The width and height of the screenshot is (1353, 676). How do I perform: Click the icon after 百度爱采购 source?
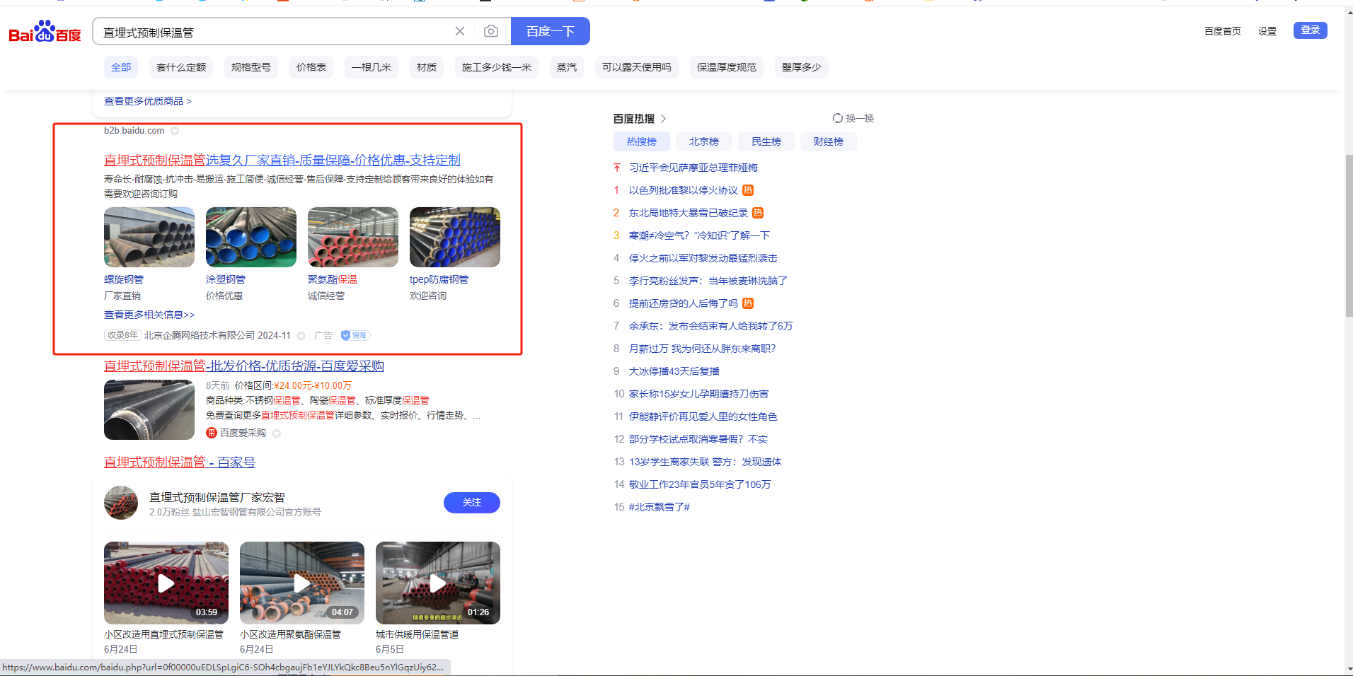[x=277, y=433]
